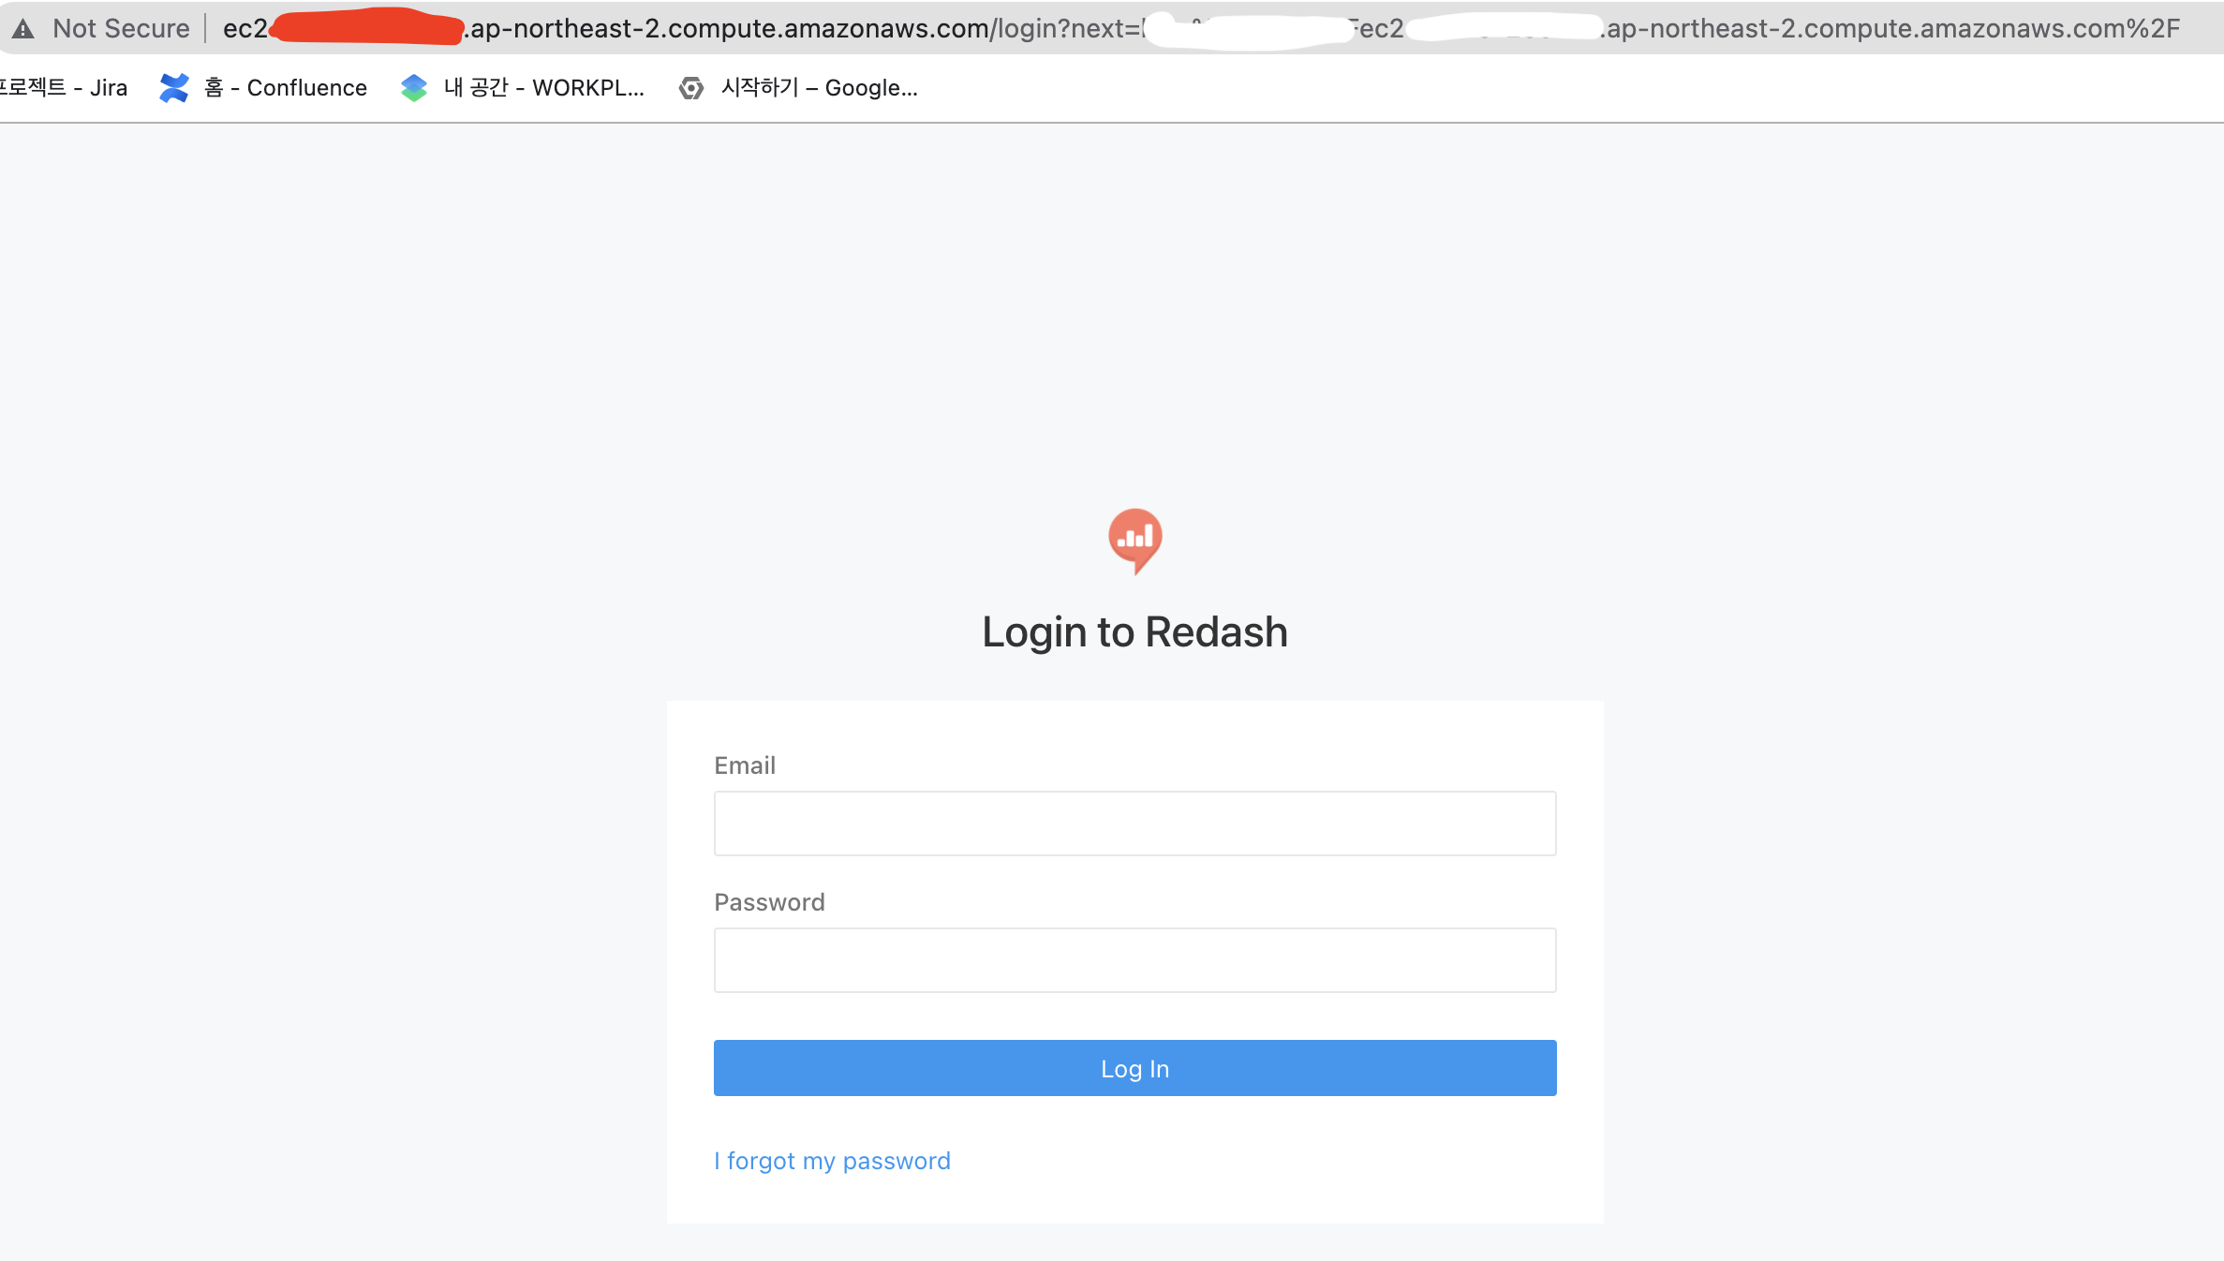The height and width of the screenshot is (1261, 2224).
Task: Open the '시작하기 – Google...' bookmark
Action: [x=819, y=88]
